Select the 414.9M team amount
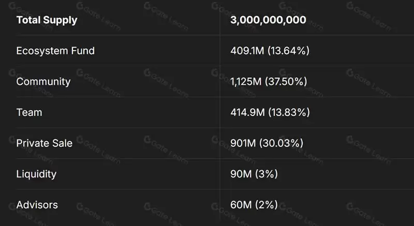The width and height of the screenshot is (414, 226). pyautogui.click(x=248, y=112)
